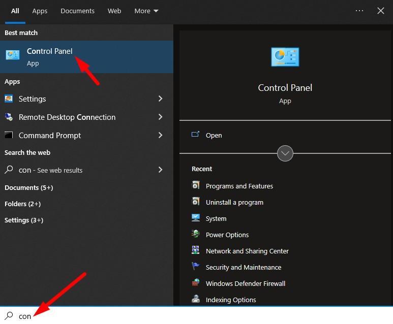Screen dimensions: 393x324
Task: Open Windows Defender Firewall
Action: coord(246,283)
